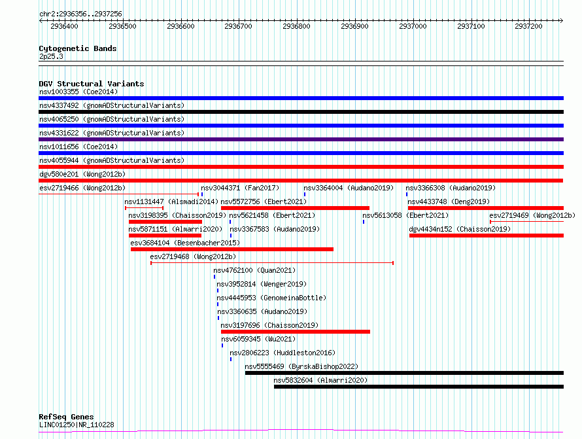This screenshot has height=439, width=582.
Task: Open the nsv1011656 (Coe2014) label
Action: point(78,147)
